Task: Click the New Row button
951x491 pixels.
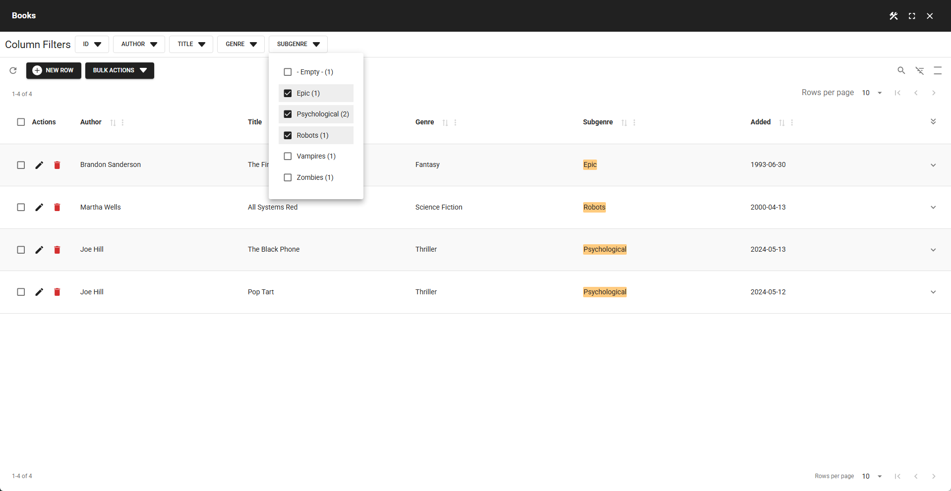Action: 54,70
